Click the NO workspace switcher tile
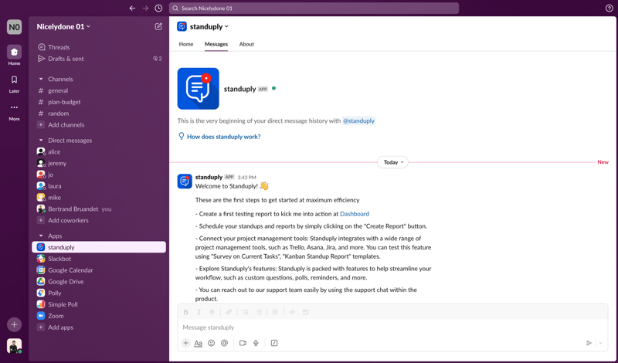Viewport: 618px width, 363px height. [x=14, y=27]
